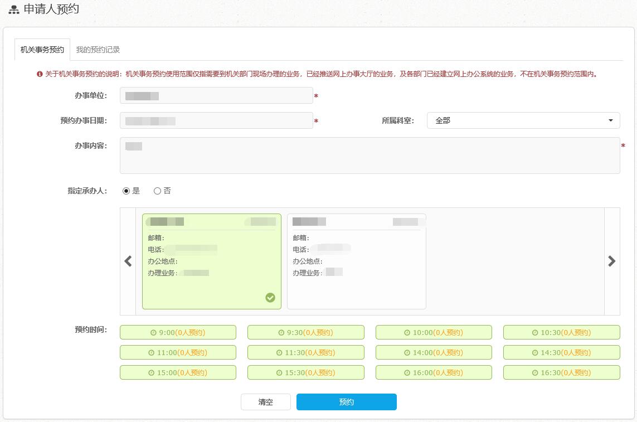
Task: Select the first green handler card
Action: point(212,261)
